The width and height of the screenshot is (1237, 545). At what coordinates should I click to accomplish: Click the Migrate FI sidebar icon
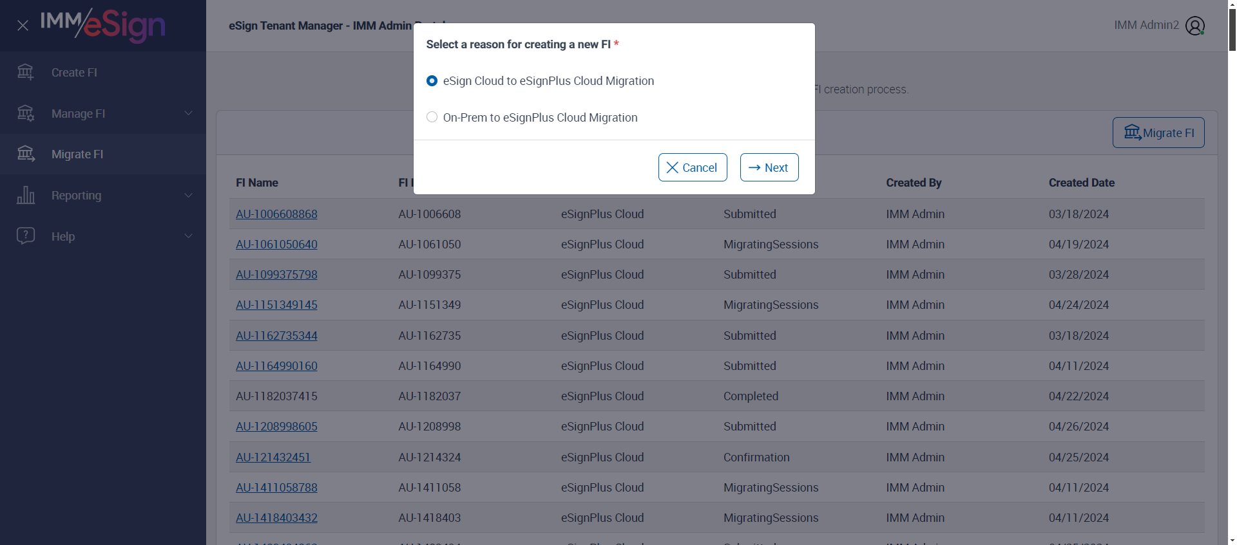(26, 154)
